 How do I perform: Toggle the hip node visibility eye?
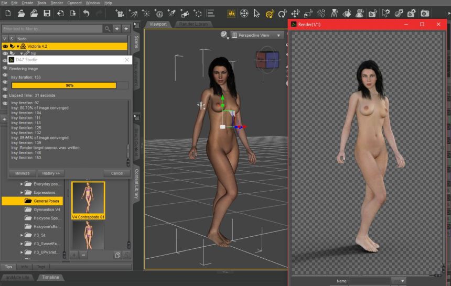(5, 53)
